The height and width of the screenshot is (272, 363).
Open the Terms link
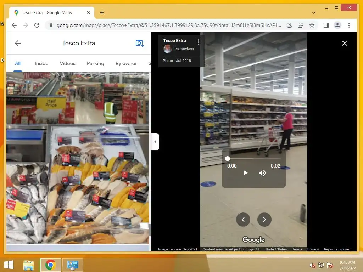tap(297, 249)
